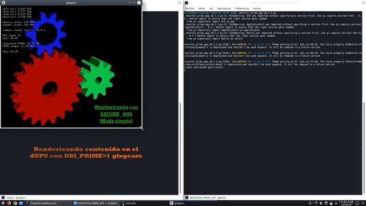Select the nestor : glxgears terminal tab
Image resolution: width=366 pixels, height=206 pixels.
pos(14,197)
